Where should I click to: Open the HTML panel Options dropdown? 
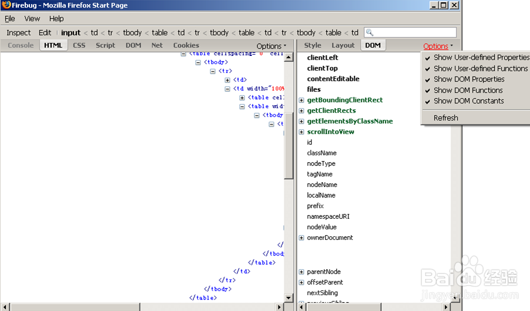click(271, 46)
